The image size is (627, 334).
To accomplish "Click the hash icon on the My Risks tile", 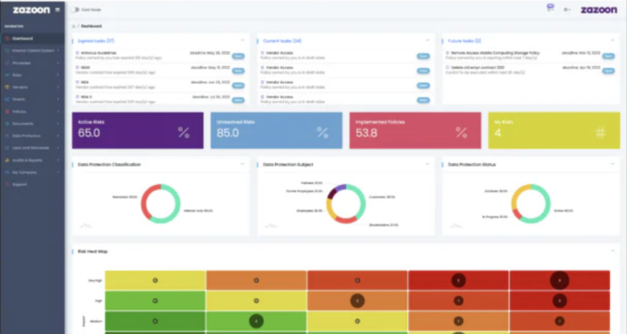I will pyautogui.click(x=600, y=133).
